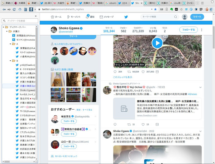Image resolution: width=215 pixels, height=164 pixels.
Task: Open the hznf bookmark entry
Action: [26, 94]
